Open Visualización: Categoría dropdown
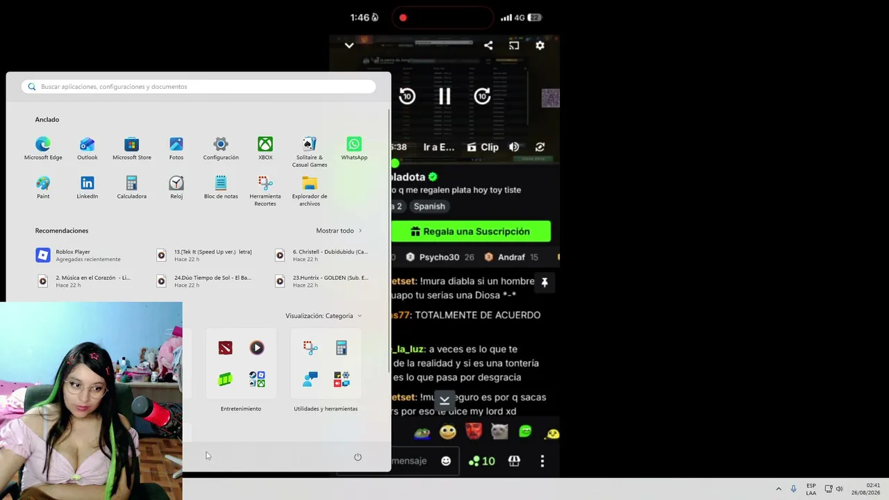 [x=324, y=316]
